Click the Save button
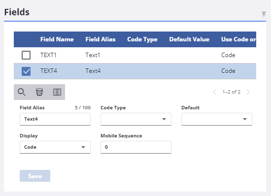The image size is (271, 196). click(35, 176)
